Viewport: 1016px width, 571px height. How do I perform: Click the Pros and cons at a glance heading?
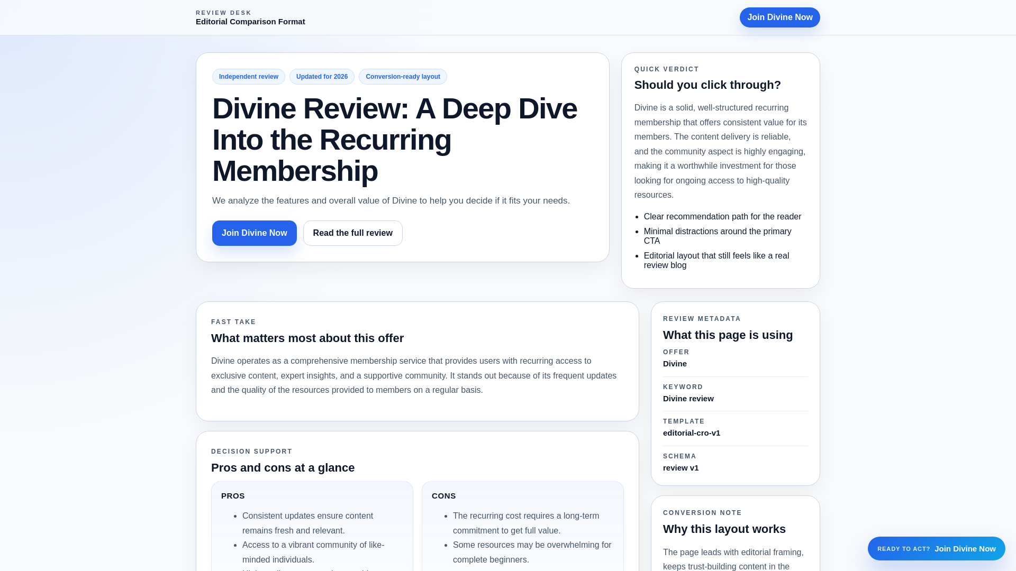tap(283, 468)
